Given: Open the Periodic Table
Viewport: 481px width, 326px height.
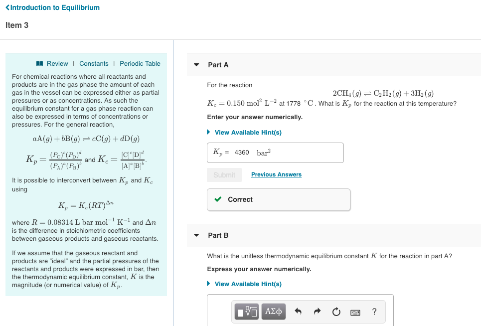Looking at the screenshot, I should pyautogui.click(x=140, y=63).
